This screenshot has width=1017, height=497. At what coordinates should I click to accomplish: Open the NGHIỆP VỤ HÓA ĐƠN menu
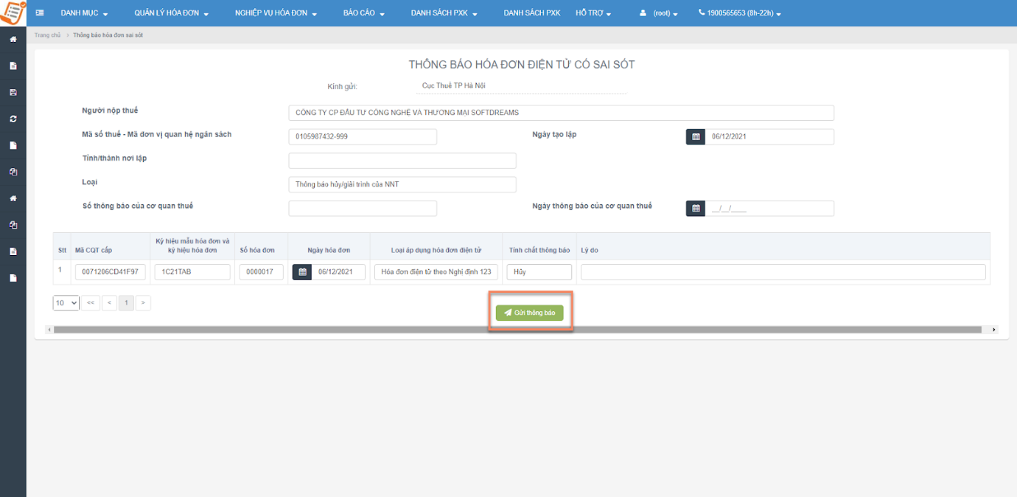(x=276, y=13)
